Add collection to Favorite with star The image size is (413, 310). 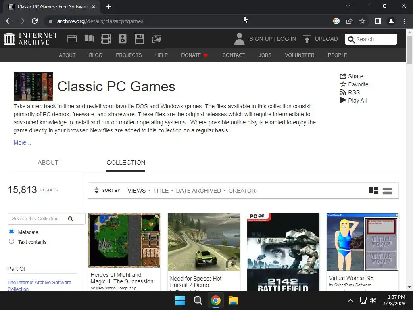[354, 84]
